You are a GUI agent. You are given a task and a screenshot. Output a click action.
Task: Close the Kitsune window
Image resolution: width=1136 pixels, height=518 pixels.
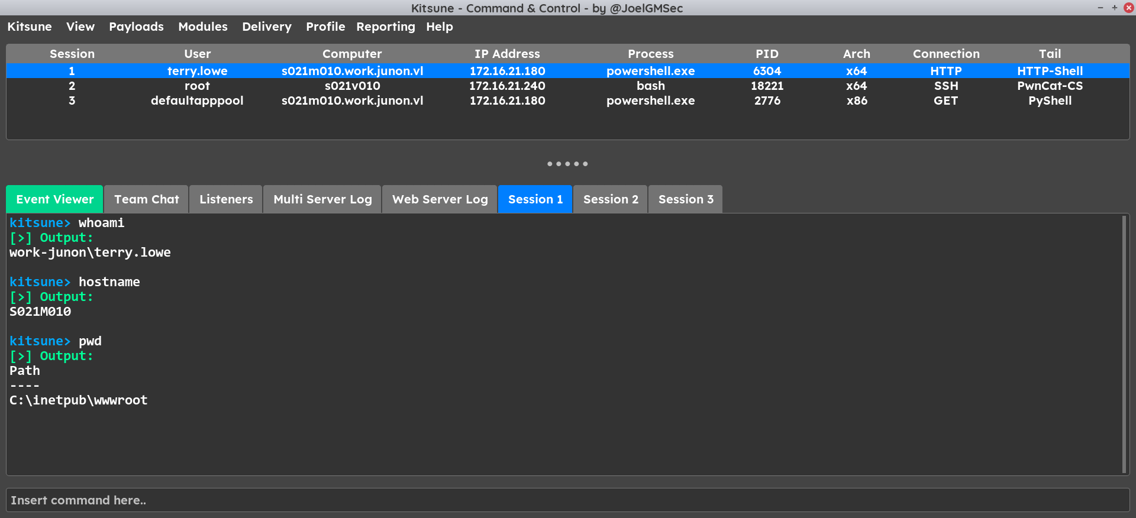click(1129, 8)
